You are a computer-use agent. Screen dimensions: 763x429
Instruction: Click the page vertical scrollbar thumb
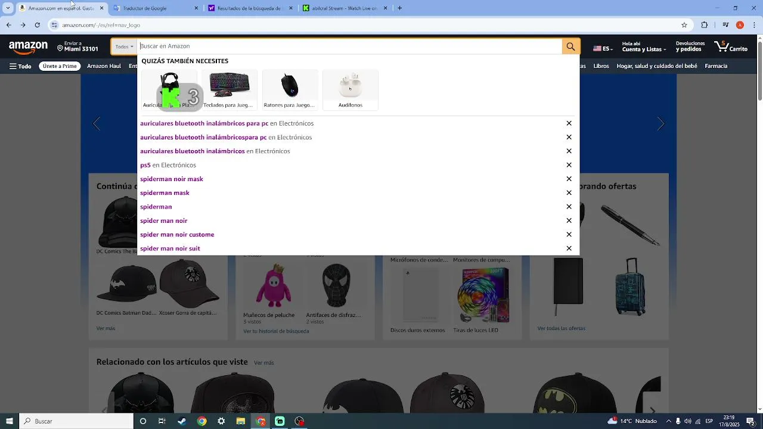(759, 70)
